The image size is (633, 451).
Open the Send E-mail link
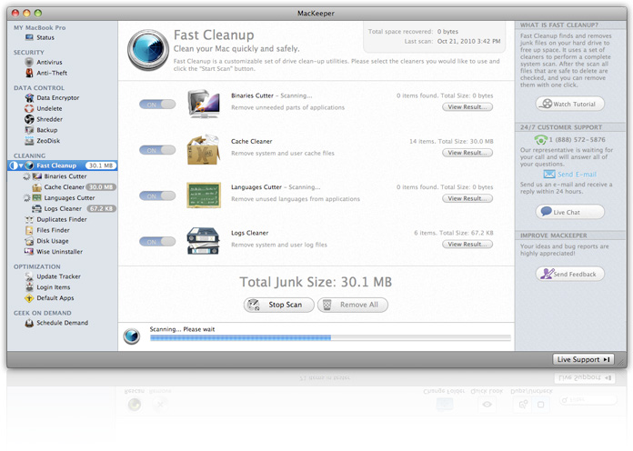[x=570, y=175]
